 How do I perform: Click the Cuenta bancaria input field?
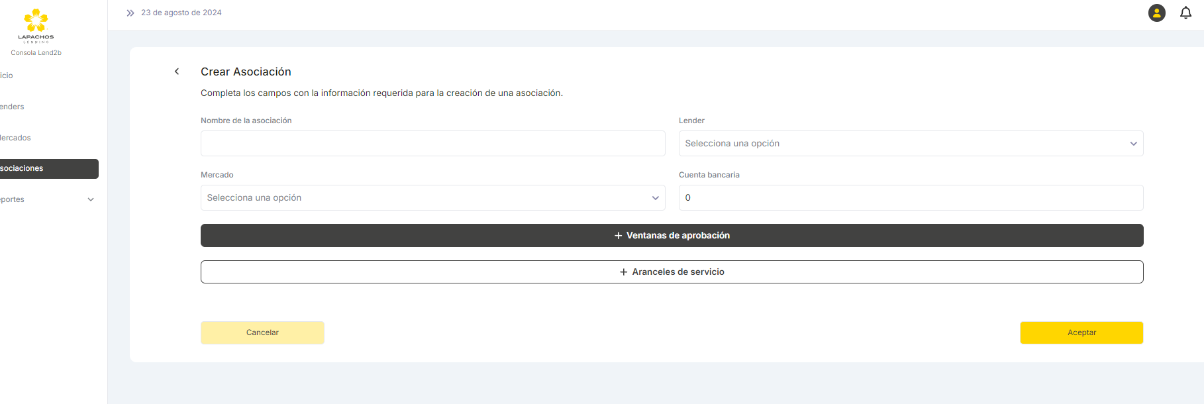[x=910, y=198]
